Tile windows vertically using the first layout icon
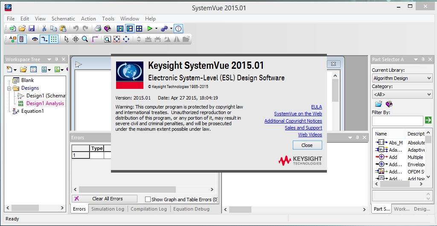This screenshot has height=226, width=437. [120, 29]
